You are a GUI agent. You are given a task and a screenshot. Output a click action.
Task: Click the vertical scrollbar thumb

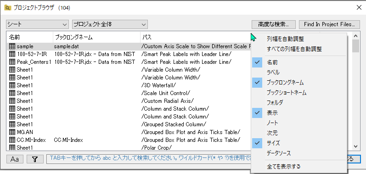pyautogui.click(x=355, y=46)
